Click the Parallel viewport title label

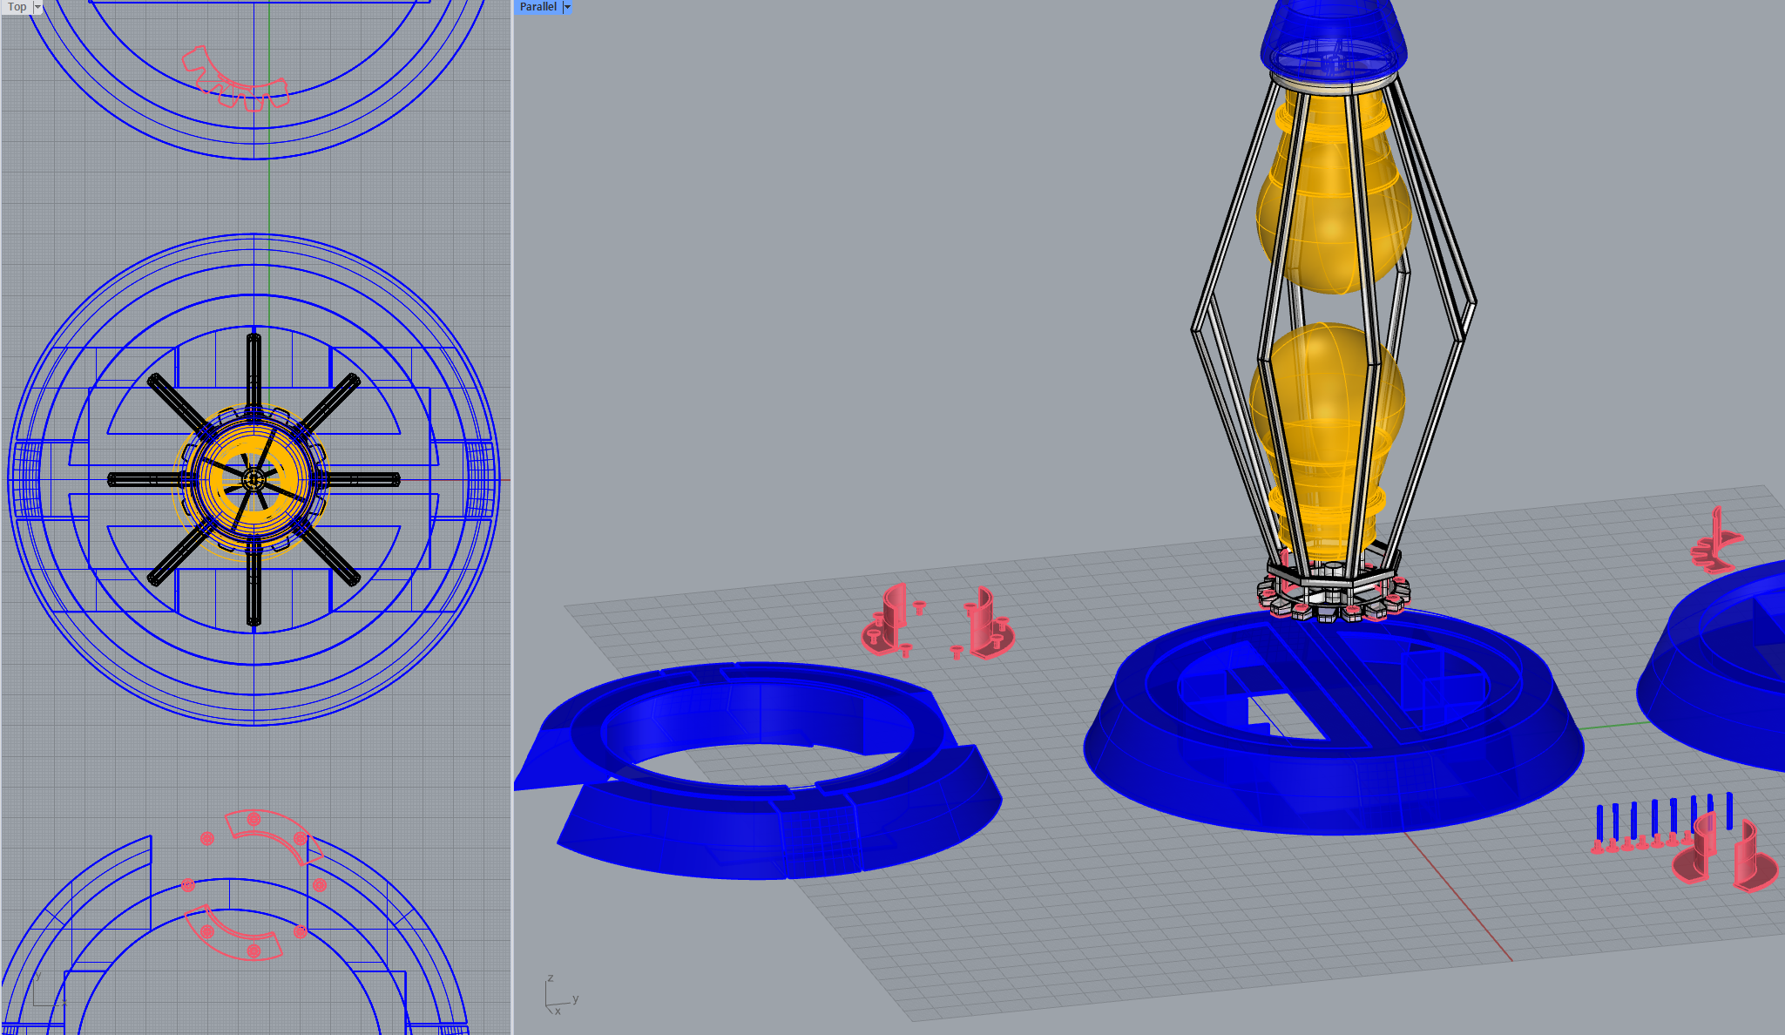538,7
